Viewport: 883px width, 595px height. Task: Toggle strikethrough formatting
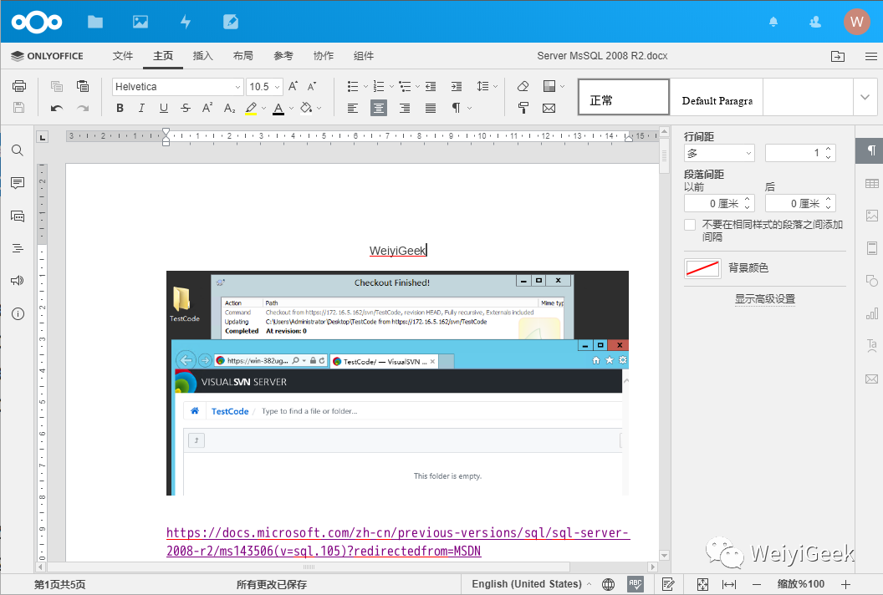point(186,108)
